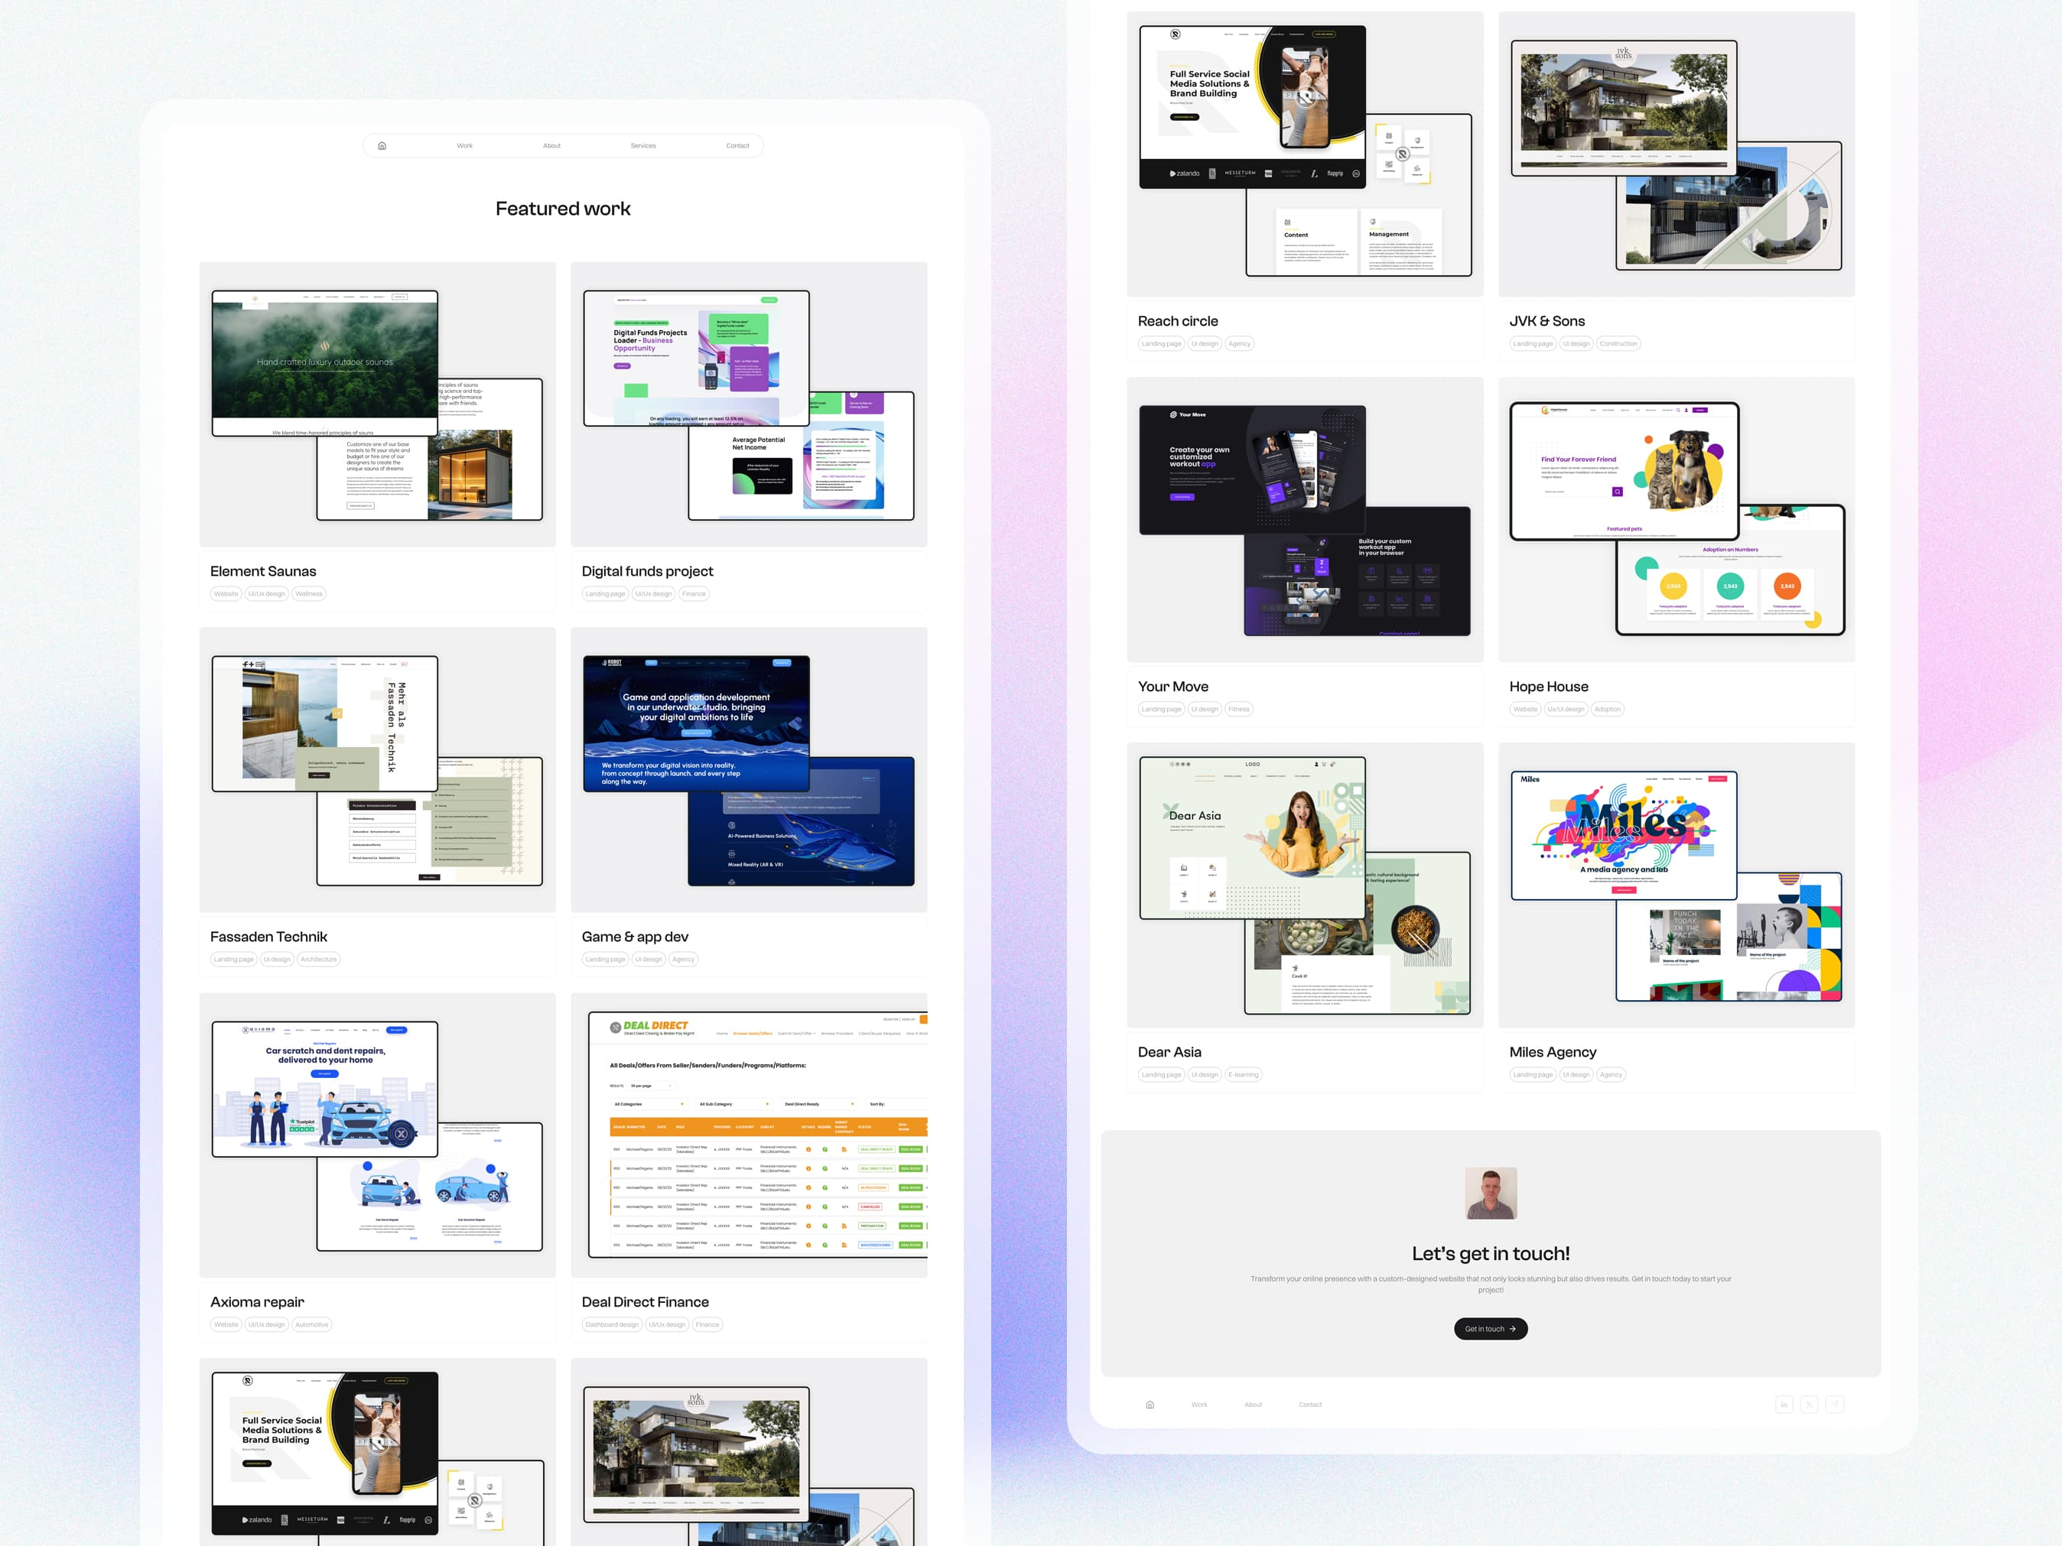Select the Automotive tag under Axioma repair
The image size is (2062, 1546).
point(311,1324)
